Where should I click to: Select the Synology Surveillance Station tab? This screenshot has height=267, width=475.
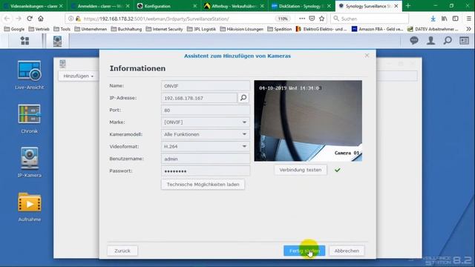tap(368, 6)
